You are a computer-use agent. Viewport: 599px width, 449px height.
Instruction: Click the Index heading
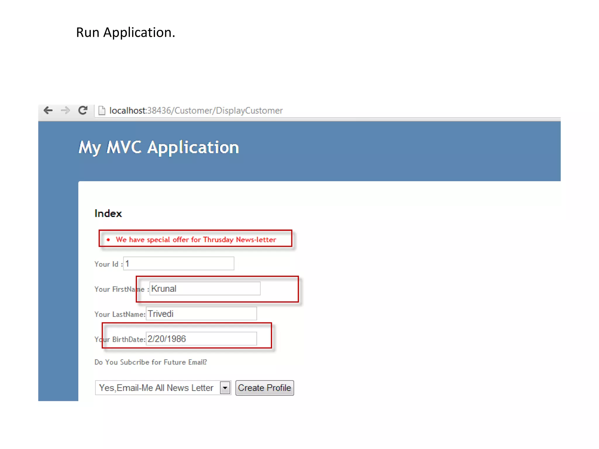pos(108,214)
